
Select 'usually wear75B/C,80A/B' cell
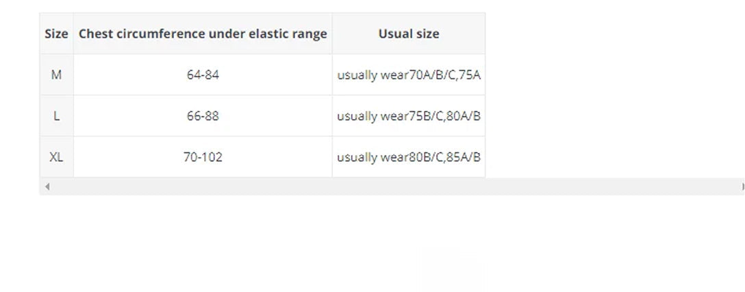click(409, 116)
